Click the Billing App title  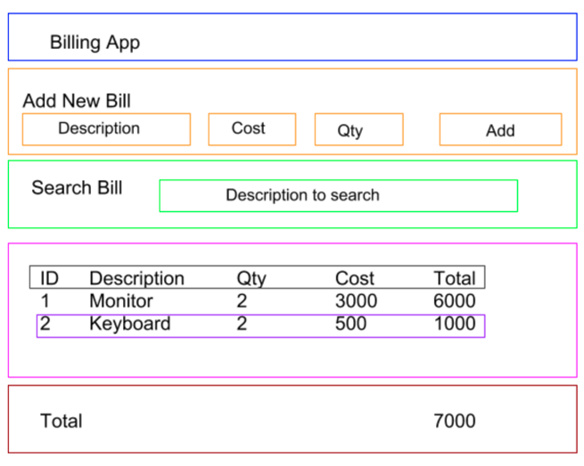click(x=95, y=42)
